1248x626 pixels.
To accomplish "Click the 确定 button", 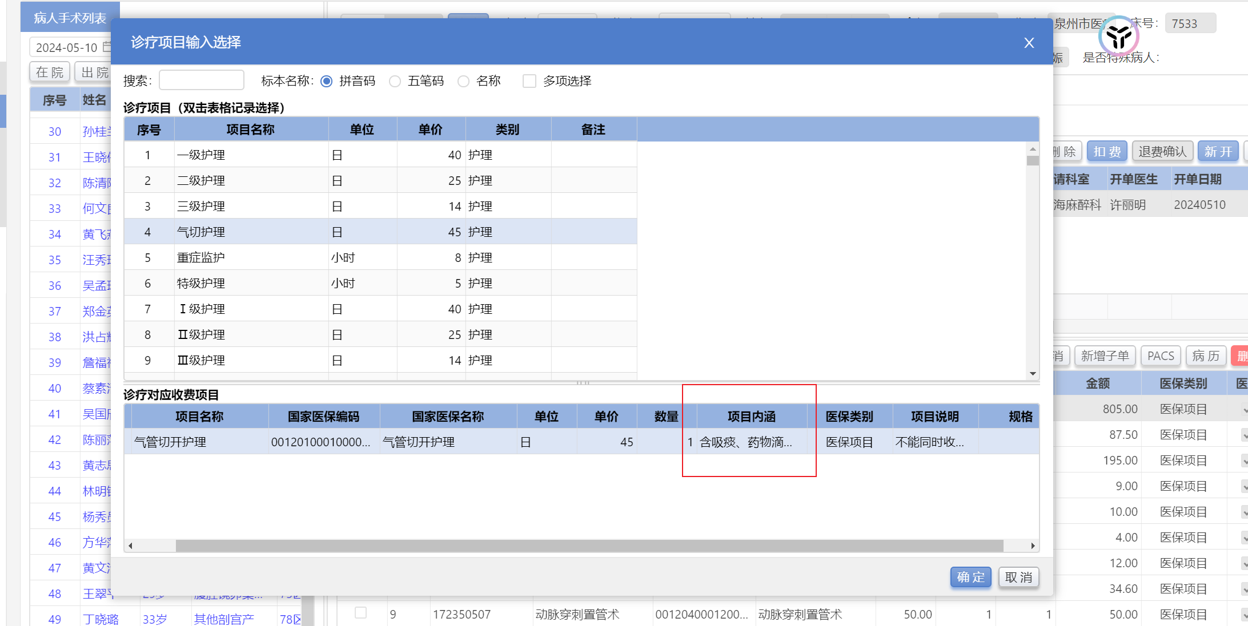I will tap(970, 577).
